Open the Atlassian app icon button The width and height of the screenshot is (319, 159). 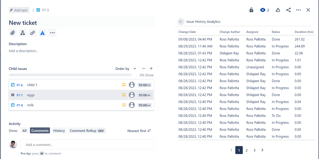pos(42,33)
